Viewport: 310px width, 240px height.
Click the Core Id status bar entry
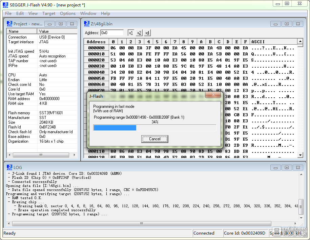[245, 233]
